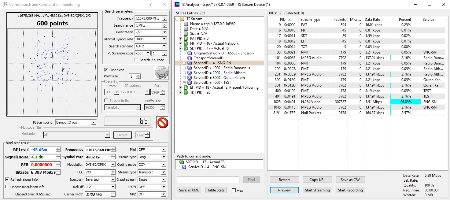Expand the ServiceID 1000 Radio Damascus node
This screenshot has width=450, height=200.
184,68
